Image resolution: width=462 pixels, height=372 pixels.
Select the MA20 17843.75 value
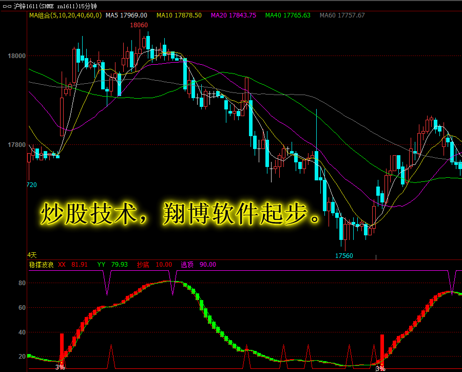[x=234, y=15]
